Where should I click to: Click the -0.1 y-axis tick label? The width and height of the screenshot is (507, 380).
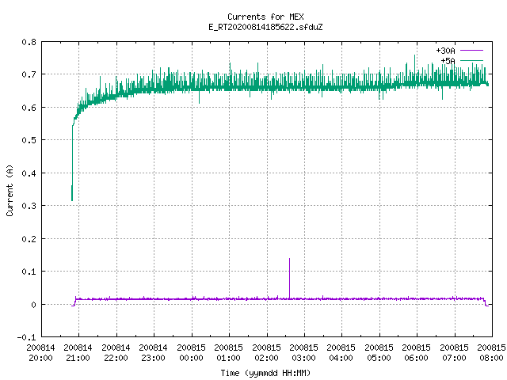(26, 337)
